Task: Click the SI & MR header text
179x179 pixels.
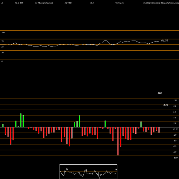Action: pyautogui.click(x=19, y=3)
